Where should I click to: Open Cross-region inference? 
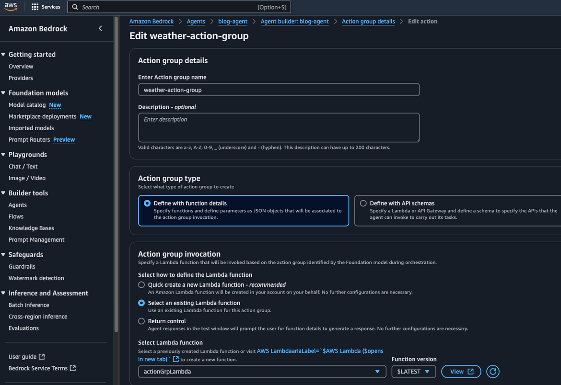click(38, 317)
